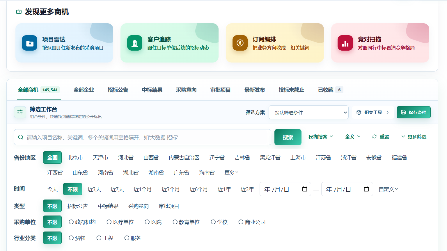447x251 pixels.
Task: Select 采购意向 in the 类型 filter row
Action: click(x=139, y=206)
